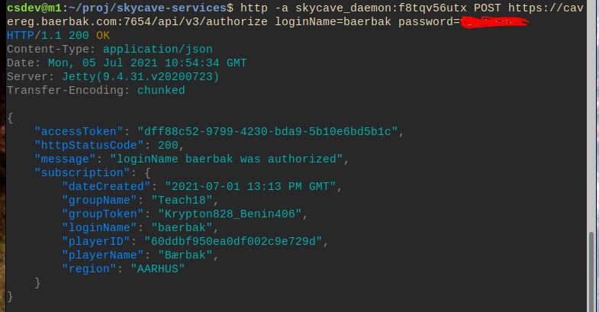Click the region value AARHUS

point(157,269)
